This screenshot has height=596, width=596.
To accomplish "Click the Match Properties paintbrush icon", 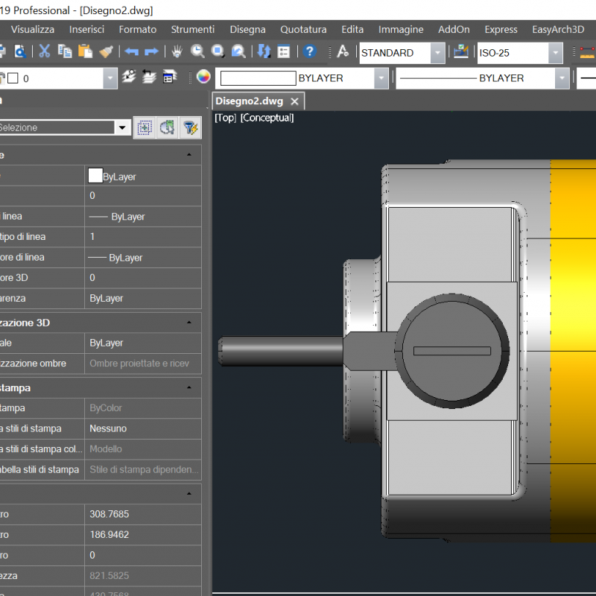I will (106, 51).
